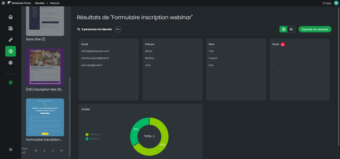Open the Aide help link
This screenshot has height=159, width=340.
[327, 3]
